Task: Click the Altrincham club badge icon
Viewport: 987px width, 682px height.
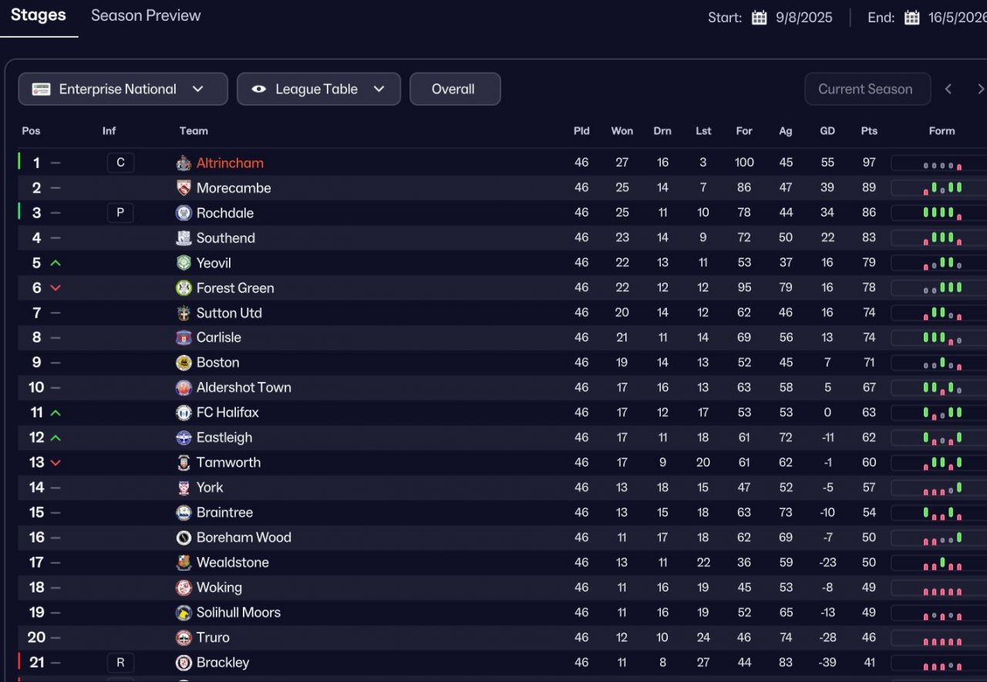Action: [184, 163]
